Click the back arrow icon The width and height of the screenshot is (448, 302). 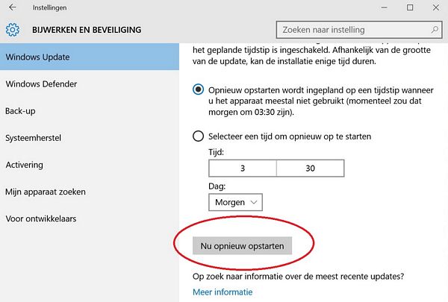coord(12,7)
